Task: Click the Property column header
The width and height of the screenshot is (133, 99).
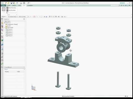Action: tap(7, 72)
